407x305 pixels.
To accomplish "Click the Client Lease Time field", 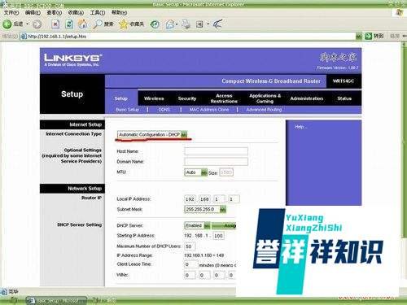I will (190, 264).
